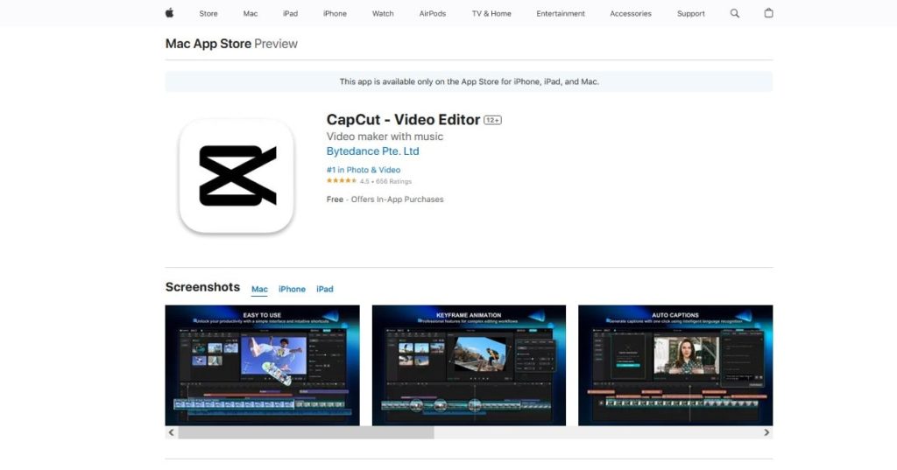Click the app availability notice banner

coord(469,81)
